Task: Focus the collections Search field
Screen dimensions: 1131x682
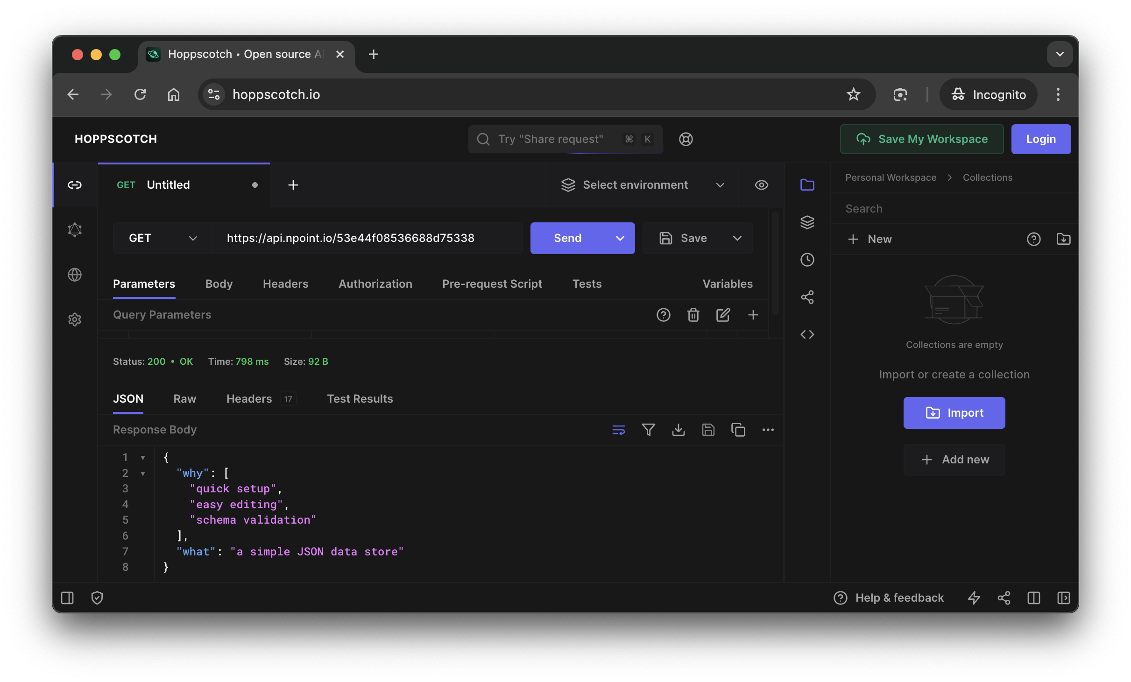Action: [x=954, y=209]
